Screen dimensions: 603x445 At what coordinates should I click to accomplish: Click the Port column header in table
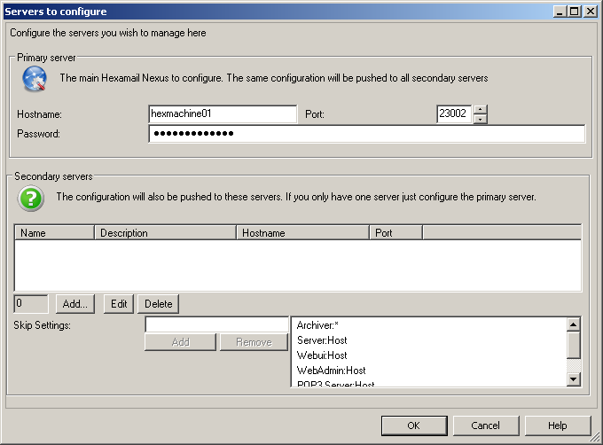tap(395, 233)
